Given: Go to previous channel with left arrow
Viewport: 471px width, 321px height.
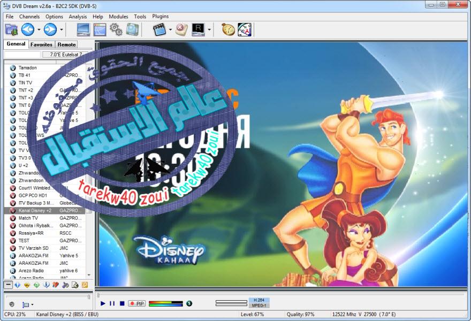Looking at the screenshot, I should click(28, 30).
